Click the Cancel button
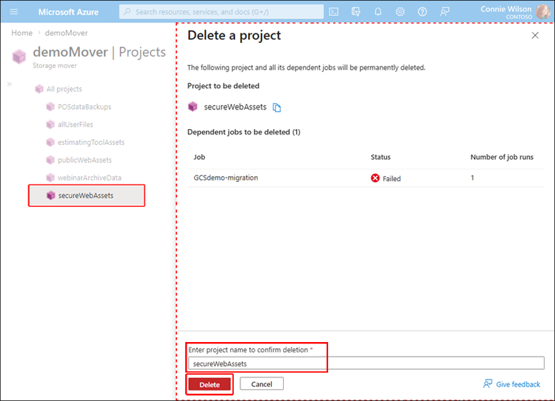 [262, 384]
